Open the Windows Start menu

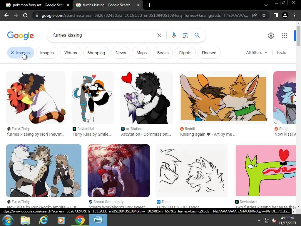point(8,220)
